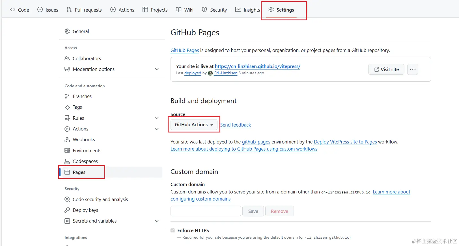Click the Webhooks icon
Image resolution: width=459 pixels, height=246 pixels.
click(67, 140)
